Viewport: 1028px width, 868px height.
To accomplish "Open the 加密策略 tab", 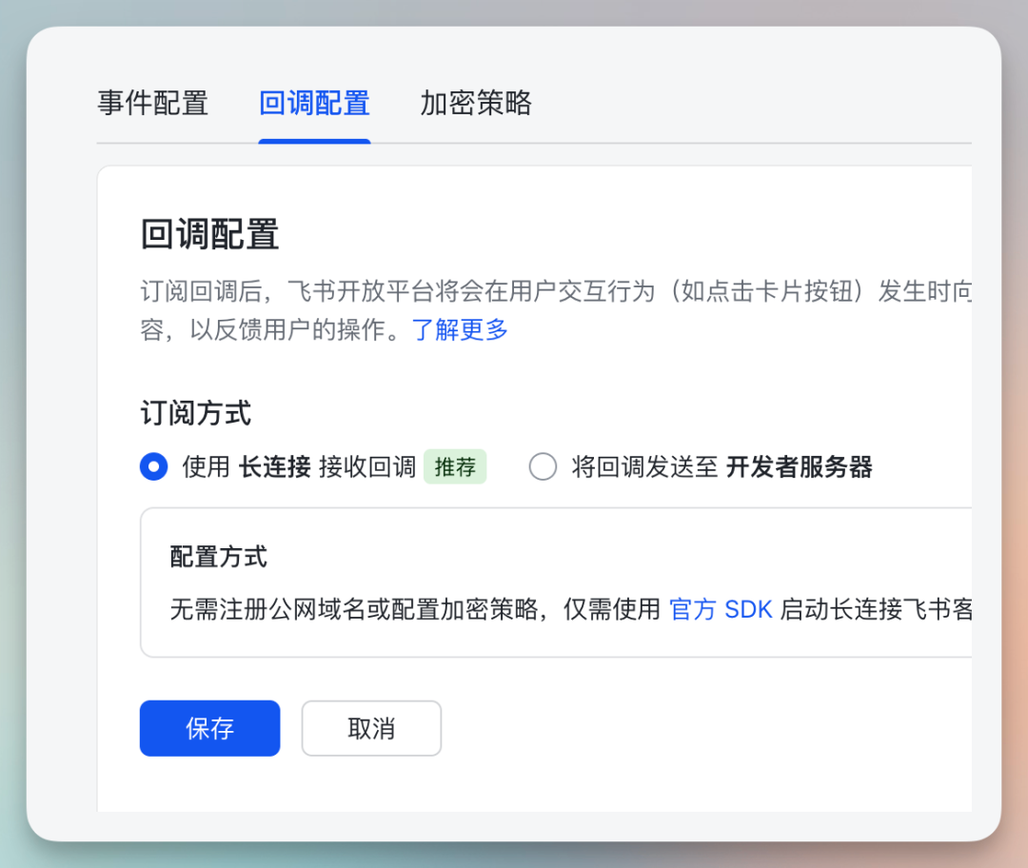I will coord(476,103).
